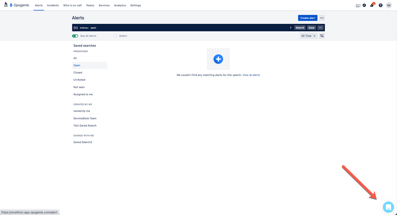The width and height of the screenshot is (397, 215).
Task: Select the Un'Acked saved search
Action: (90, 80)
